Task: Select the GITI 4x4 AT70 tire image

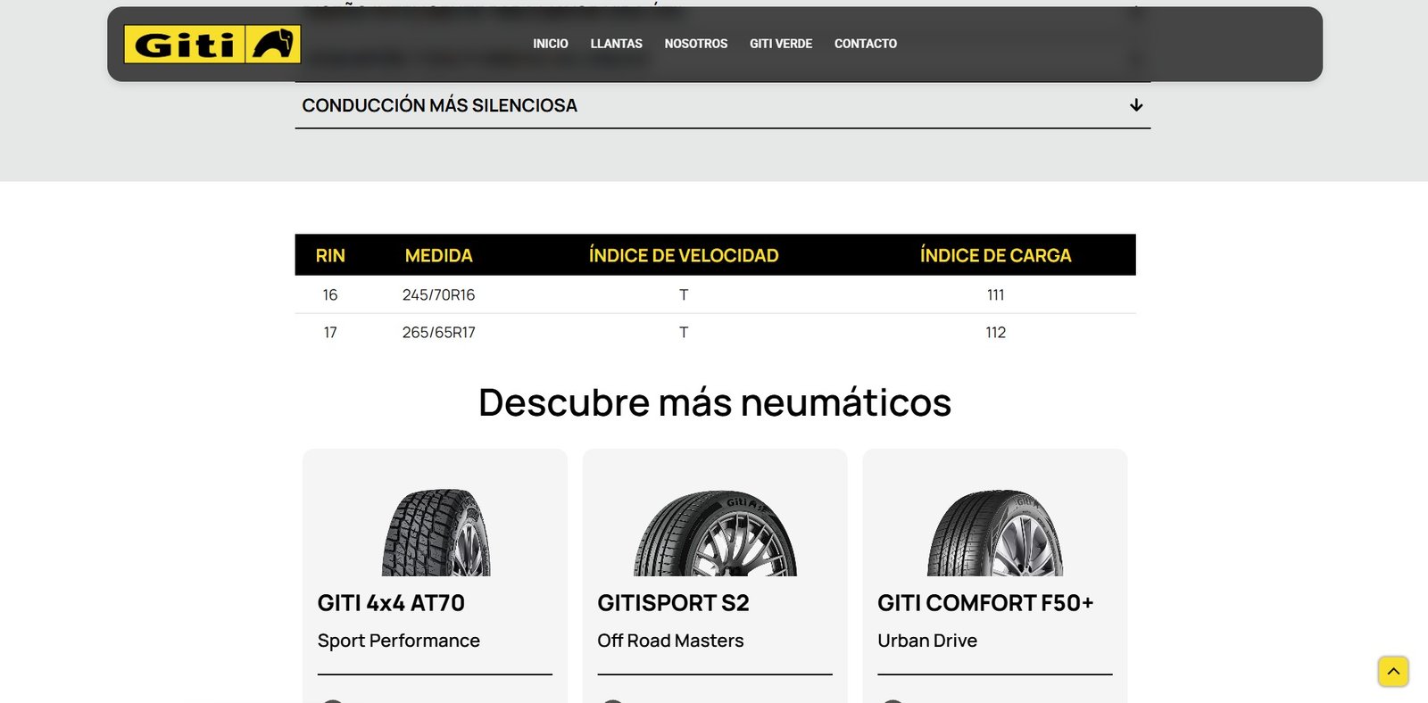Action: point(436,532)
